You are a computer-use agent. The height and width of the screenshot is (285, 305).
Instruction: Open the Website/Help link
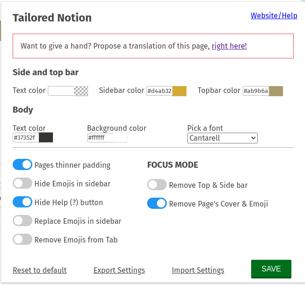[x=274, y=15]
